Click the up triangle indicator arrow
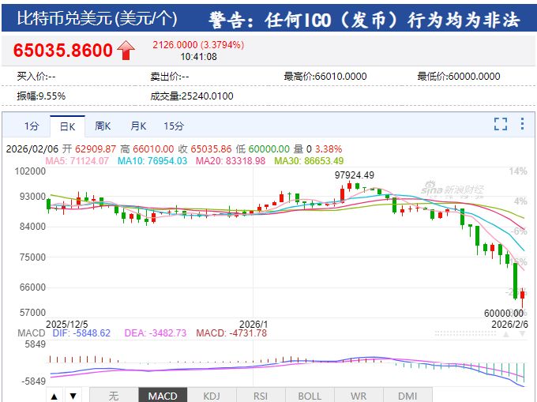537x402 pixels. (54, 395)
